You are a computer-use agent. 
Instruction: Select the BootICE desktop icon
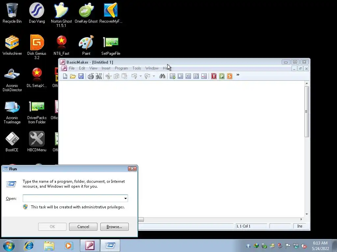(x=12, y=141)
